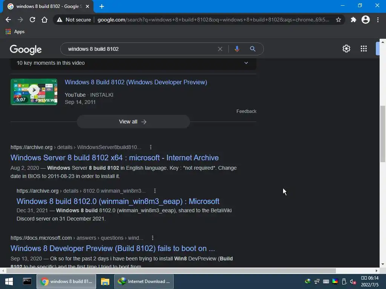Viewport: 386px width, 289px height.
Task: Click the network tray icon
Action: point(317,281)
